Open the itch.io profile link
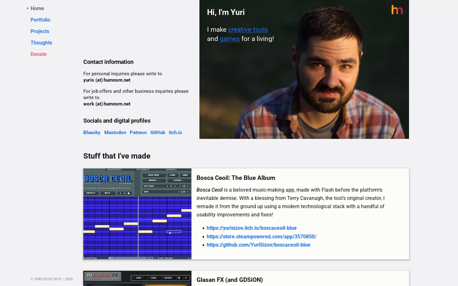 pyautogui.click(x=176, y=133)
